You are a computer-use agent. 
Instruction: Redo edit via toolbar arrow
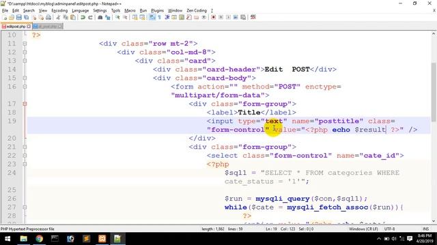tap(90, 17)
